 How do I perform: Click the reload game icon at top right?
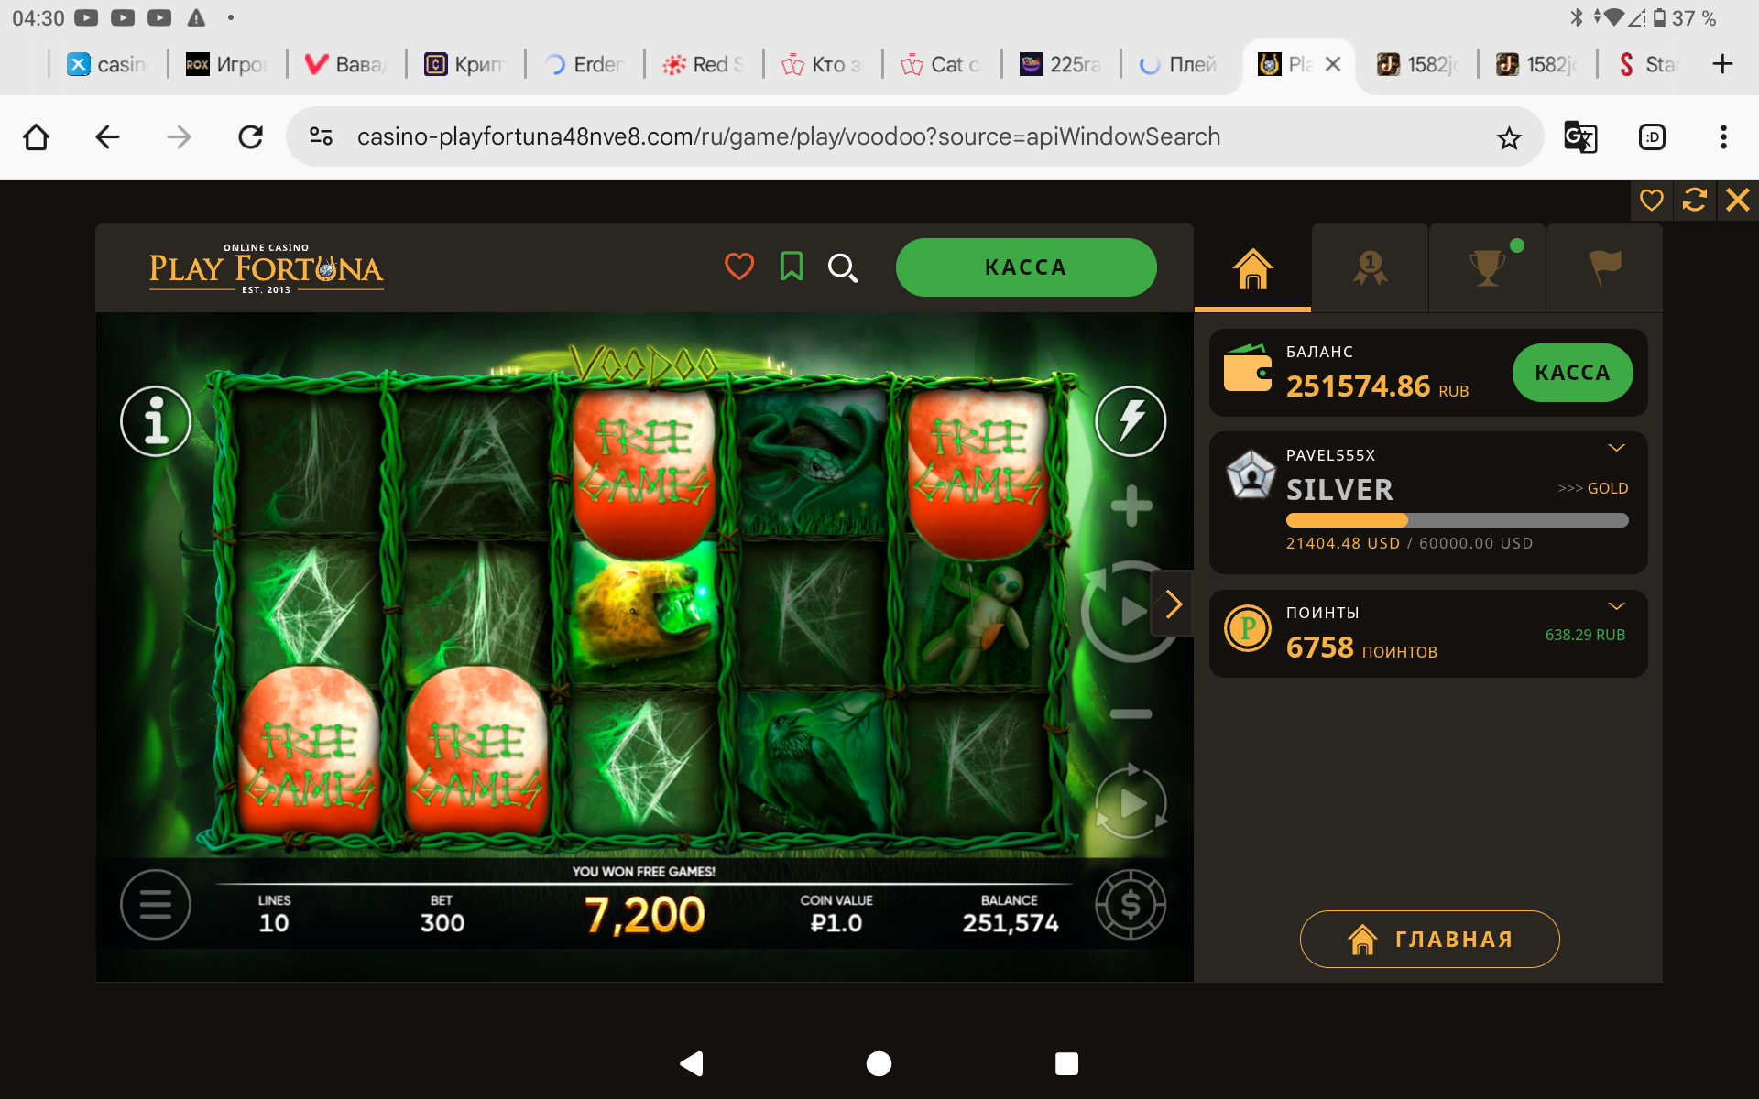tap(1694, 200)
